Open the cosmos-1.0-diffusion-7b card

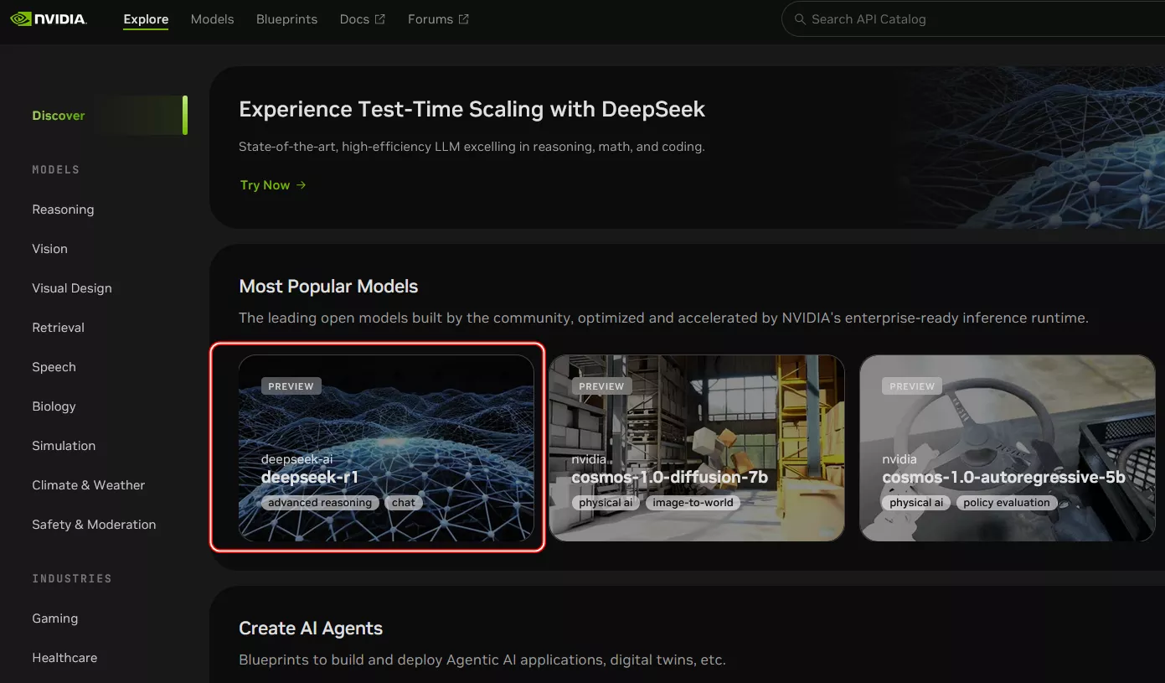coord(697,448)
